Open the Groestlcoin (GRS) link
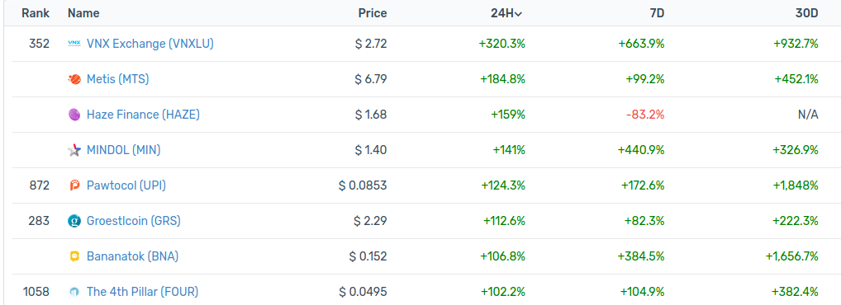 pyautogui.click(x=134, y=221)
